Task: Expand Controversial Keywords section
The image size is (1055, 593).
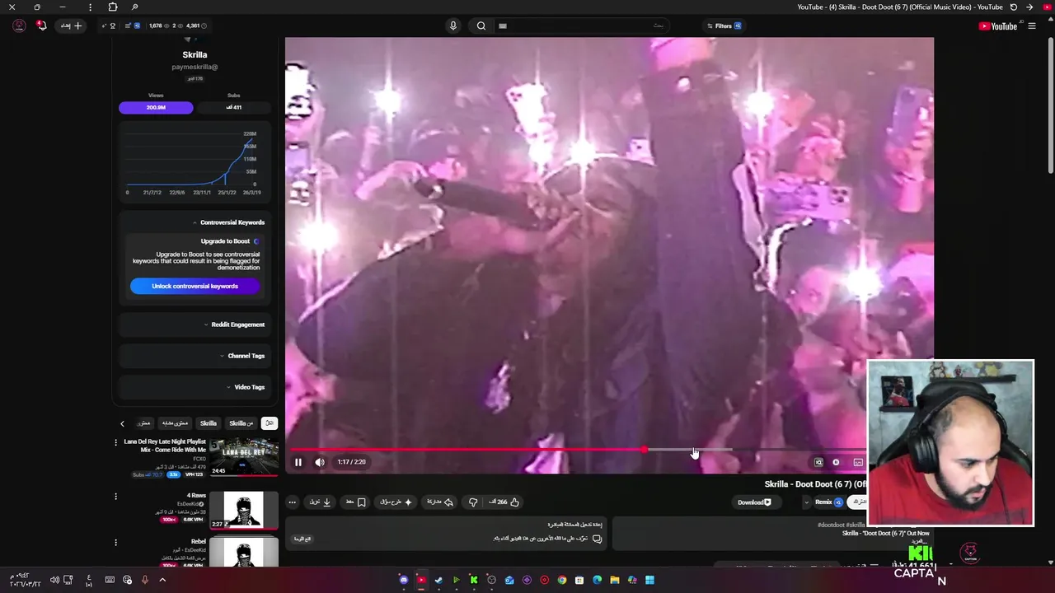Action: pos(195,222)
